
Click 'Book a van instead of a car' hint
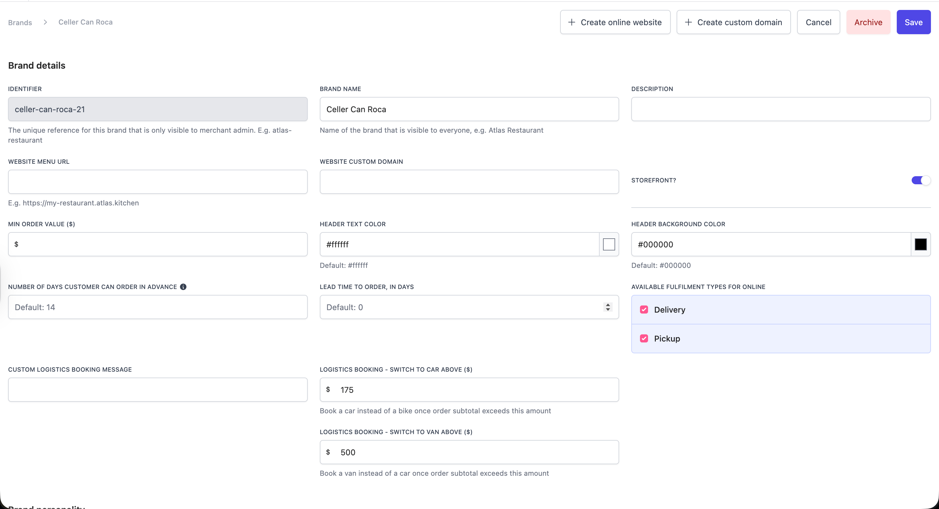[x=434, y=473]
